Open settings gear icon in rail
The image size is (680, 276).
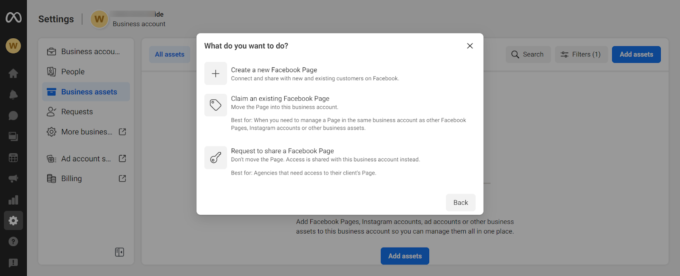(x=13, y=220)
